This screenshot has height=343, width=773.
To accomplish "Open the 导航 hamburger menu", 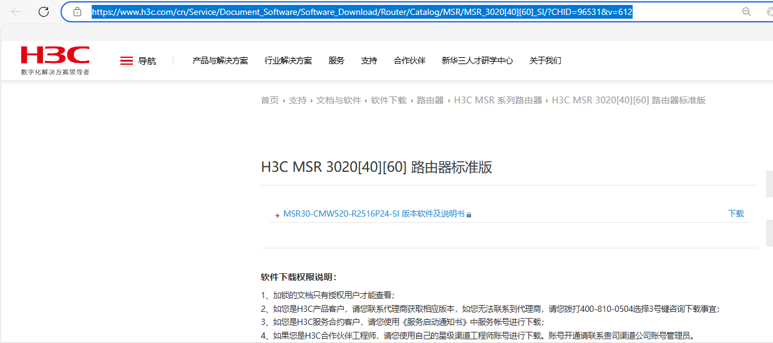I will (138, 60).
